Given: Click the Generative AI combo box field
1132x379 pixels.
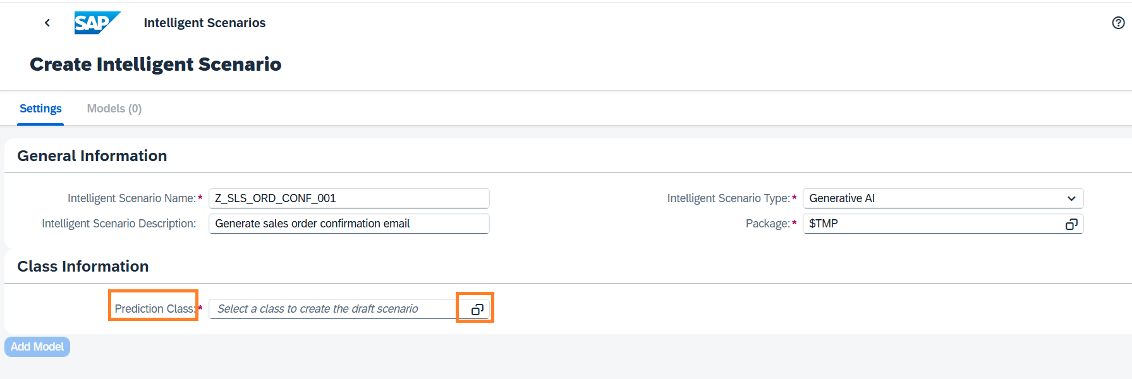Looking at the screenshot, I should (x=929, y=198).
